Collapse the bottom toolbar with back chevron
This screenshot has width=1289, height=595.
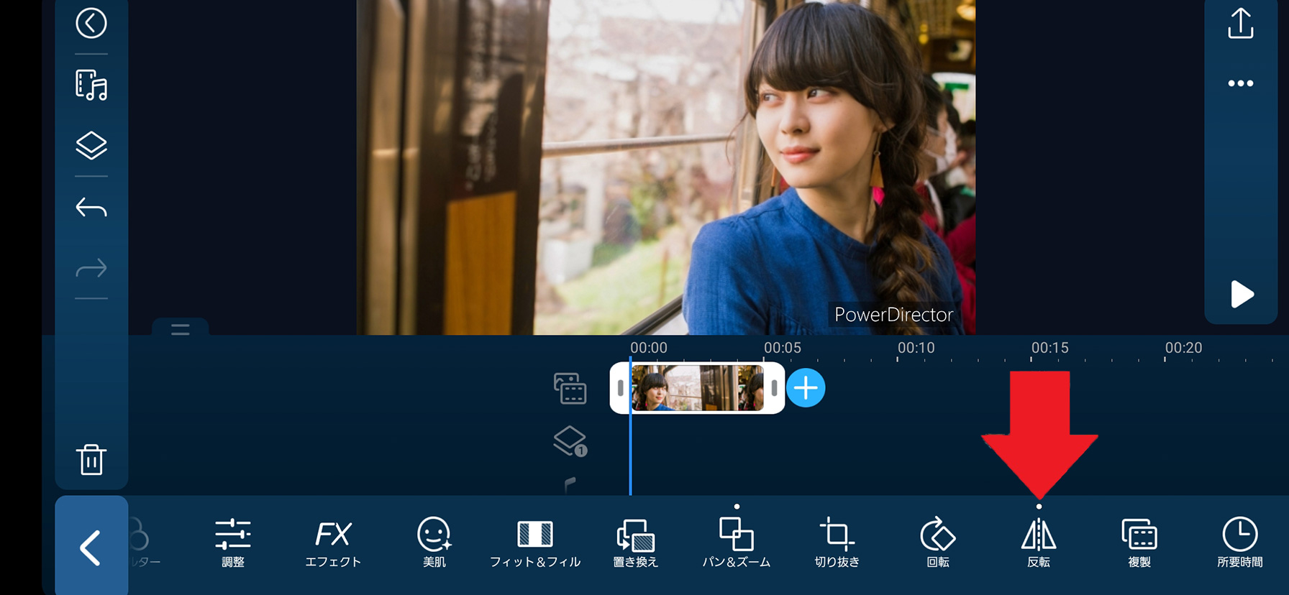[x=91, y=548]
